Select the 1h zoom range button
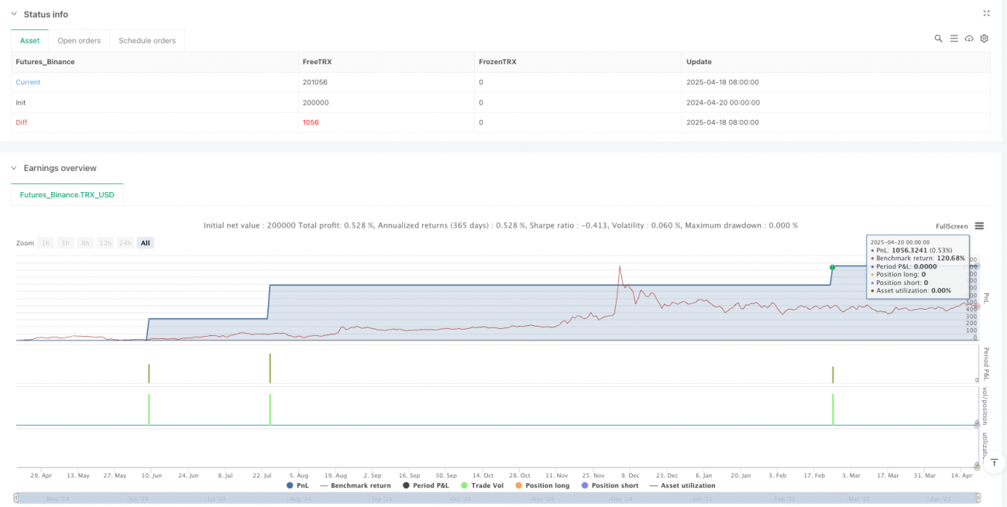The height and width of the screenshot is (507, 1007). (x=46, y=243)
